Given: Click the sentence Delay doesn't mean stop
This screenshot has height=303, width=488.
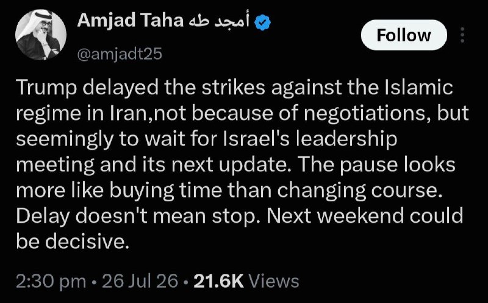Looking at the screenshot, I should click(139, 216).
